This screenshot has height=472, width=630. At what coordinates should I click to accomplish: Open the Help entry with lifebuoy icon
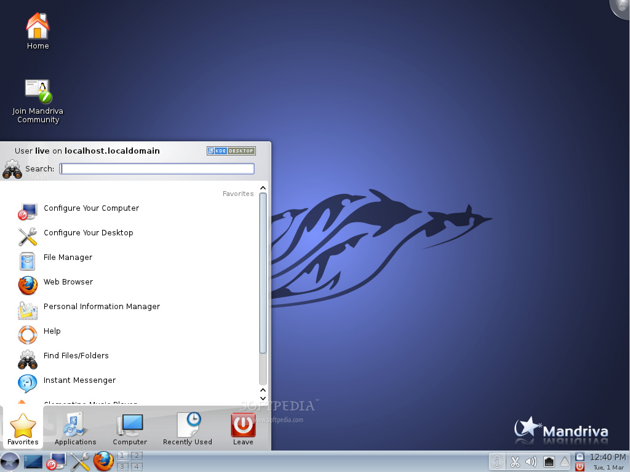point(52,331)
